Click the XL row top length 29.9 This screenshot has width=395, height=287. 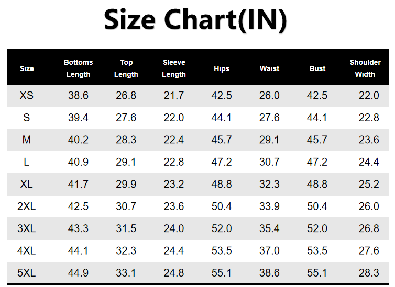(x=126, y=185)
